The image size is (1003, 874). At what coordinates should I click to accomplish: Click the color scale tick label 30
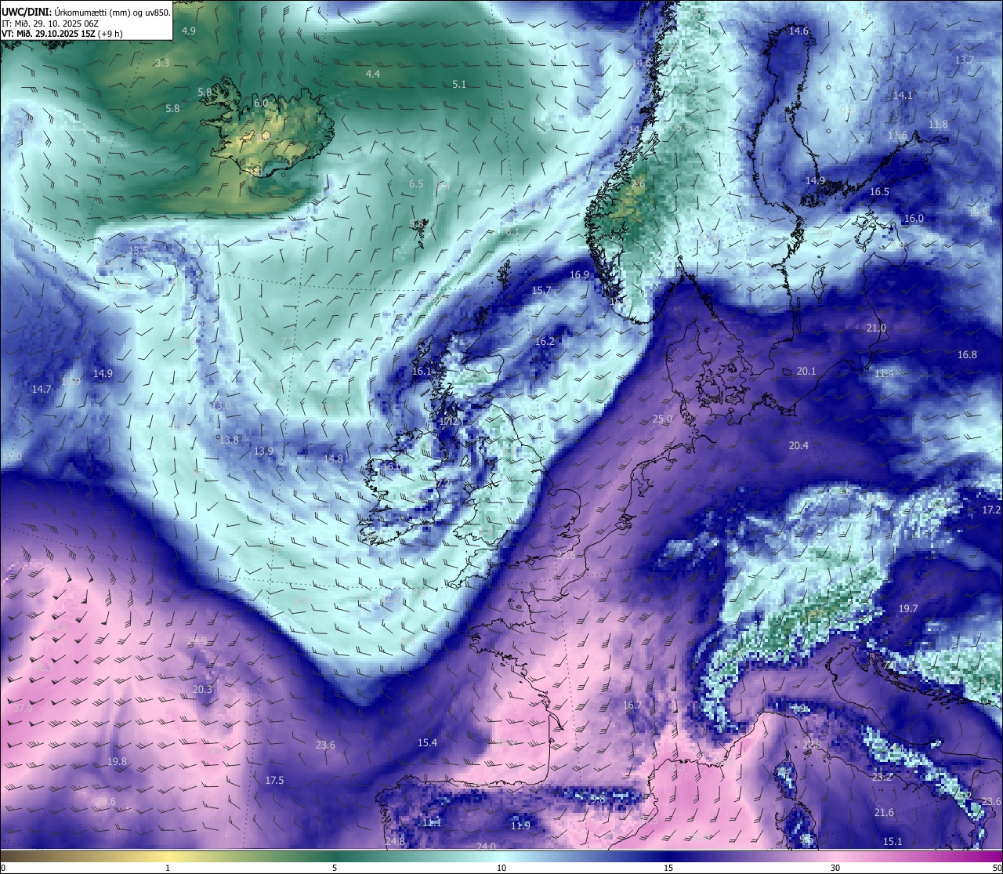pyautogui.click(x=835, y=868)
